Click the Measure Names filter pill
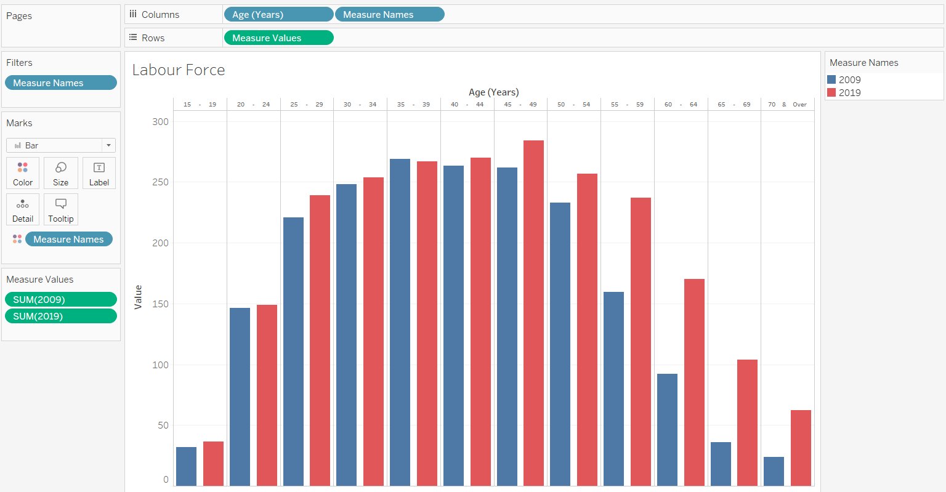The image size is (946, 492). (61, 83)
